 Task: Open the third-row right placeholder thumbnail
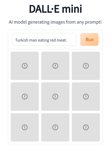click(x=86, y=127)
